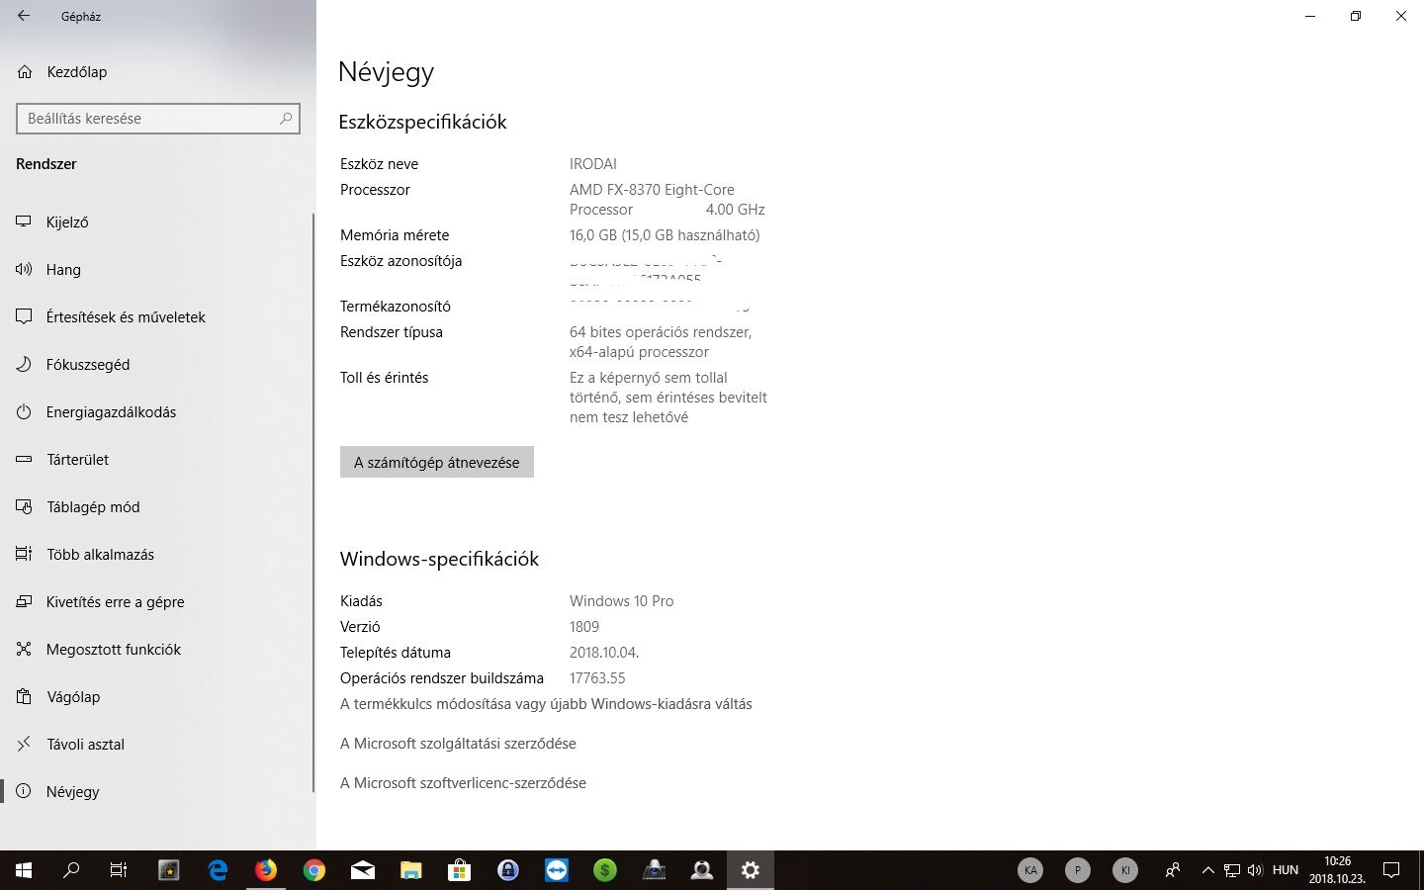Image resolution: width=1424 pixels, height=890 pixels.
Task: Launch Microsoft Edge from taskbar
Action: 218,870
